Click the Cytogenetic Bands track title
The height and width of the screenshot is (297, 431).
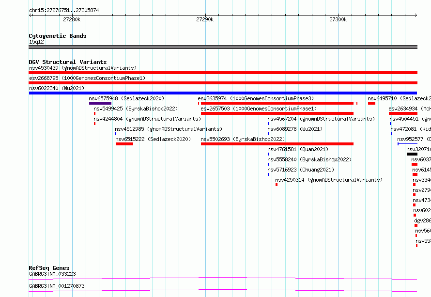pyautogui.click(x=58, y=36)
